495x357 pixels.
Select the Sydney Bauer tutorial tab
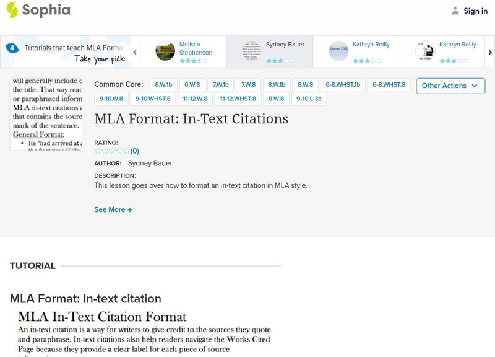[270, 51]
